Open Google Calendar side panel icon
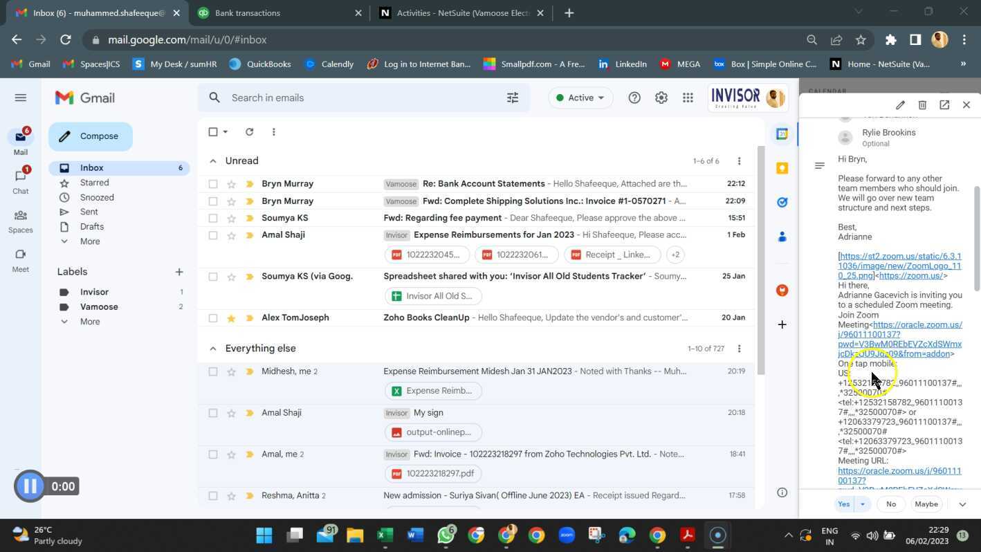Image resolution: width=981 pixels, height=552 pixels. point(782,134)
